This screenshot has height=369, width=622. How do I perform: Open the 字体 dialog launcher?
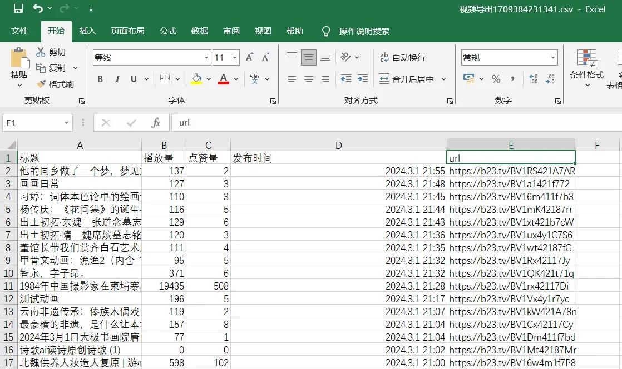[273, 101]
